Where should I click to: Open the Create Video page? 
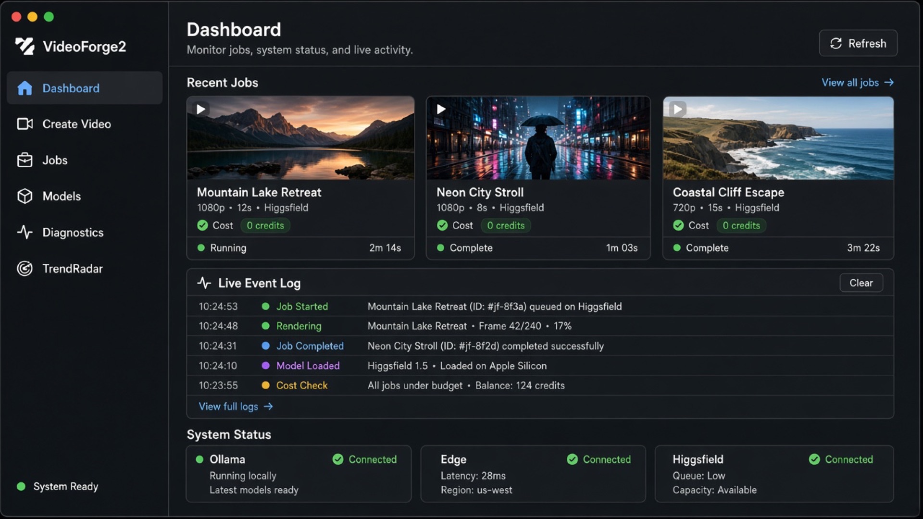85,124
